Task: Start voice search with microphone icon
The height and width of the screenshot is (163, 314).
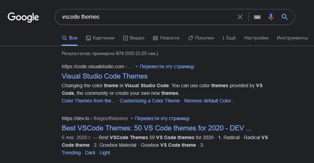Action: [x=271, y=17]
